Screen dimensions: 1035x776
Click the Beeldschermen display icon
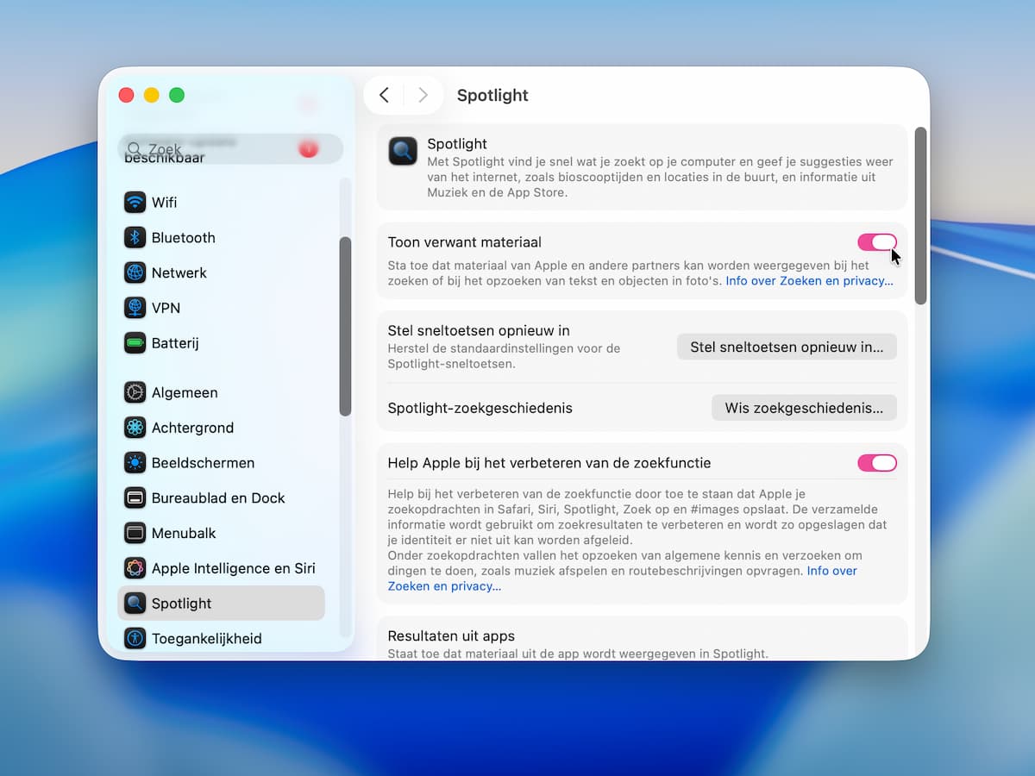click(135, 463)
